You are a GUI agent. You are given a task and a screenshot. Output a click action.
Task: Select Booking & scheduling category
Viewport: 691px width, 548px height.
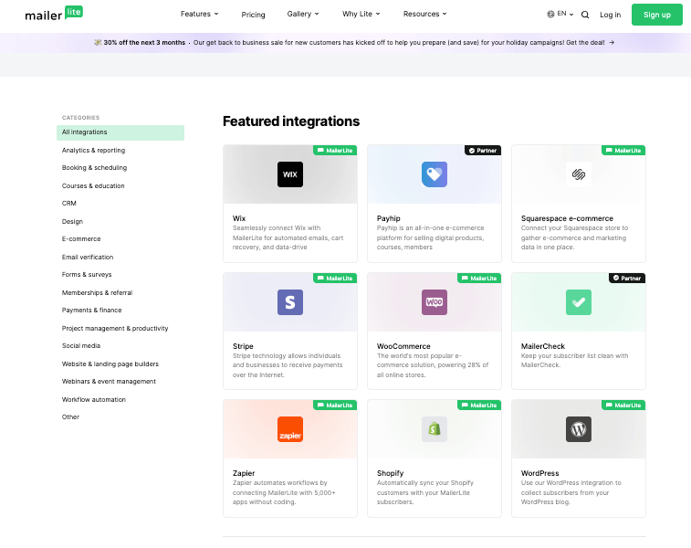(94, 168)
